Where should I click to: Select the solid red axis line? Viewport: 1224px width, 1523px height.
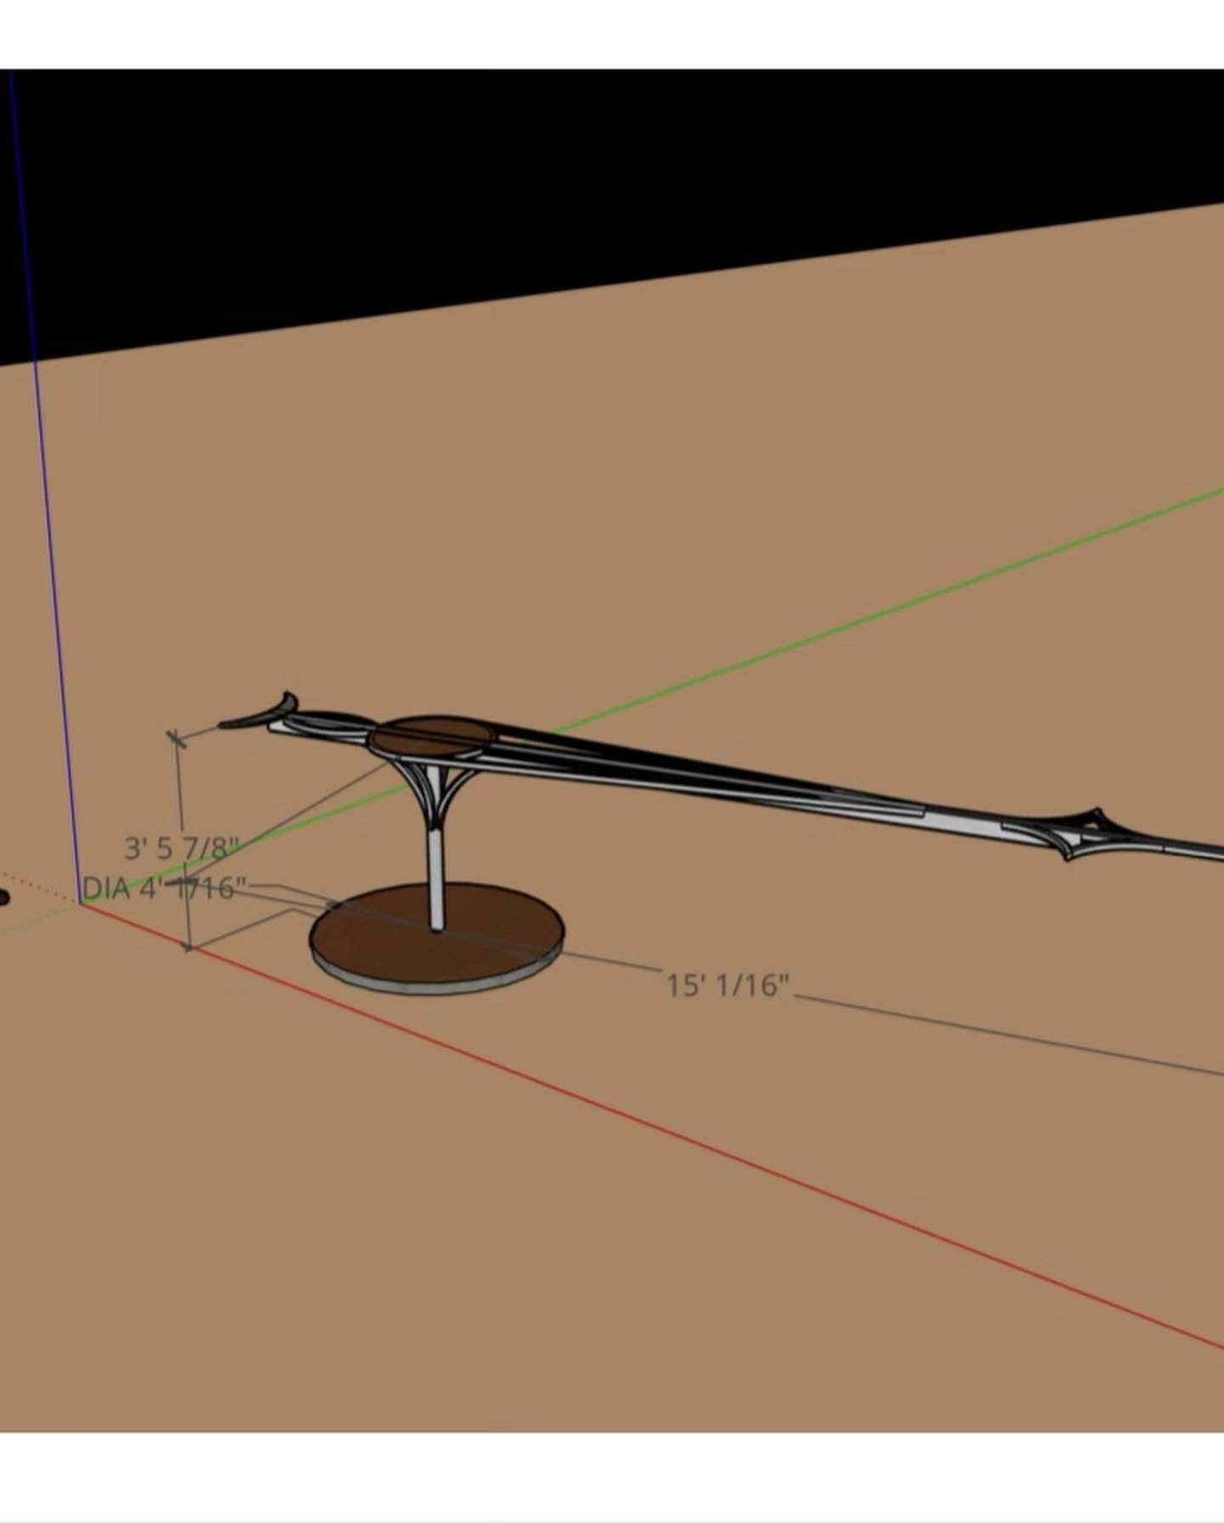pyautogui.click(x=680, y=1148)
